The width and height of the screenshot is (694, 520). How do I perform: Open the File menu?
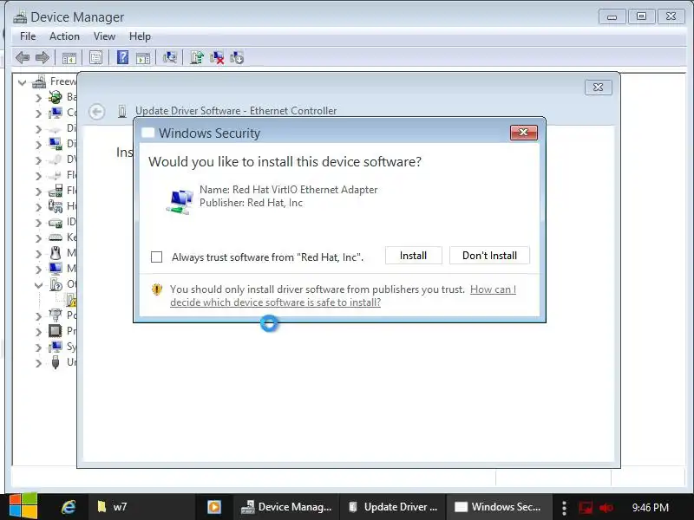pyautogui.click(x=28, y=36)
